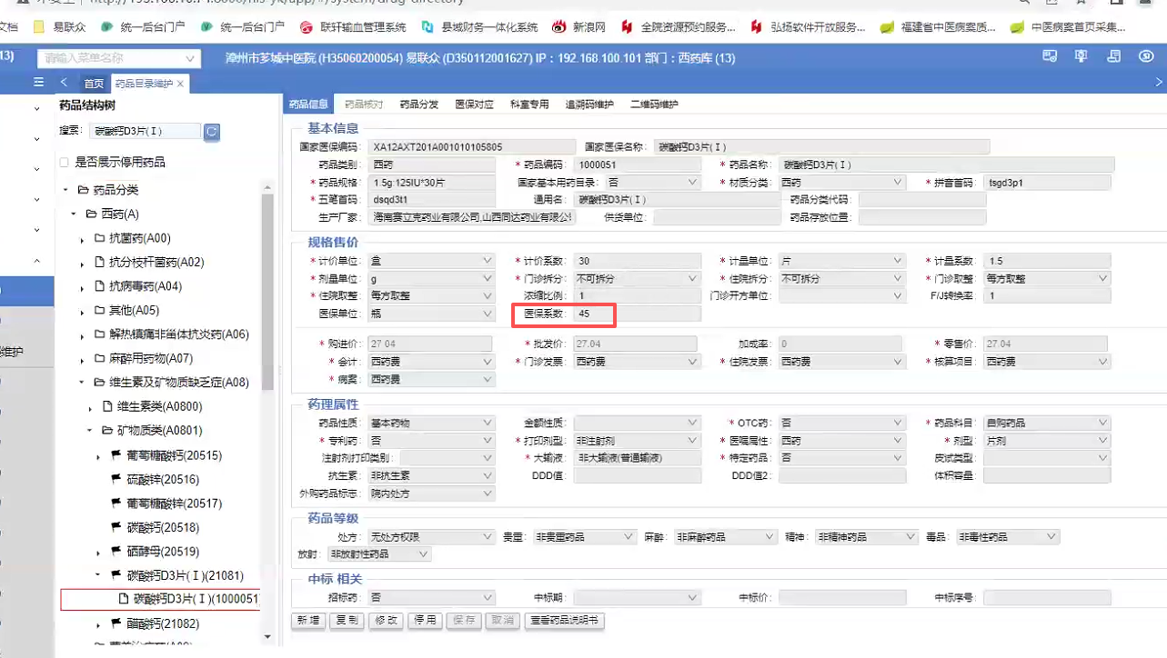Open the 处方 permission dropdown
Viewport: 1167px width, 658px height.
coord(431,537)
